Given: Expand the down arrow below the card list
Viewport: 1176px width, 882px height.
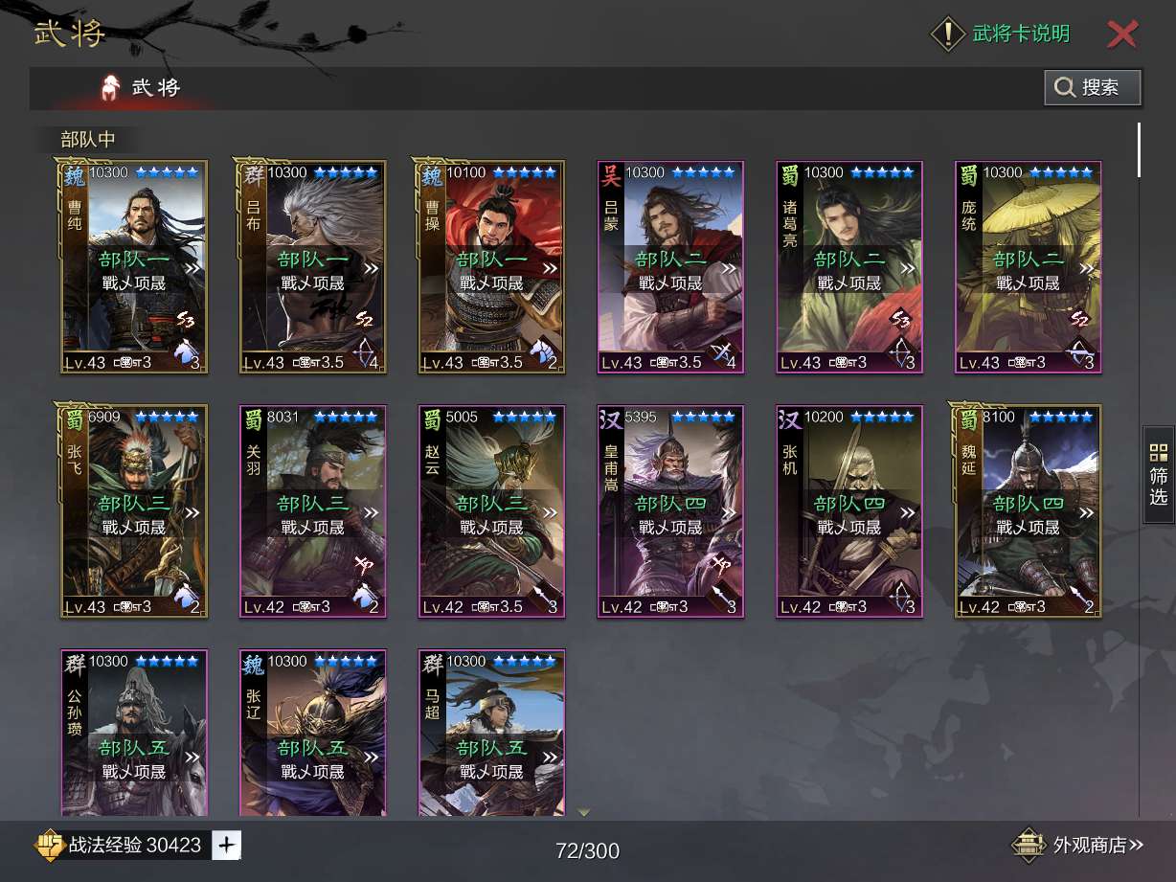Looking at the screenshot, I should point(584,813).
